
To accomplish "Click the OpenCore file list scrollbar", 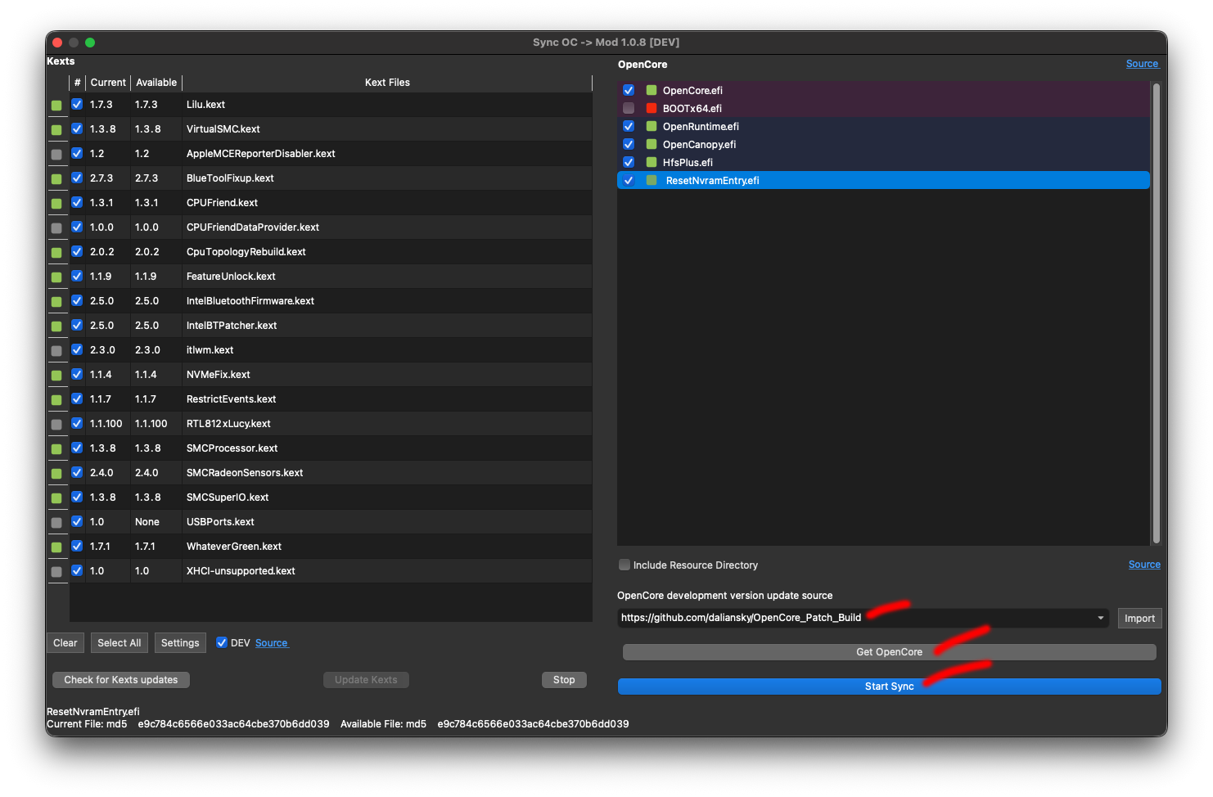I will tap(1157, 313).
